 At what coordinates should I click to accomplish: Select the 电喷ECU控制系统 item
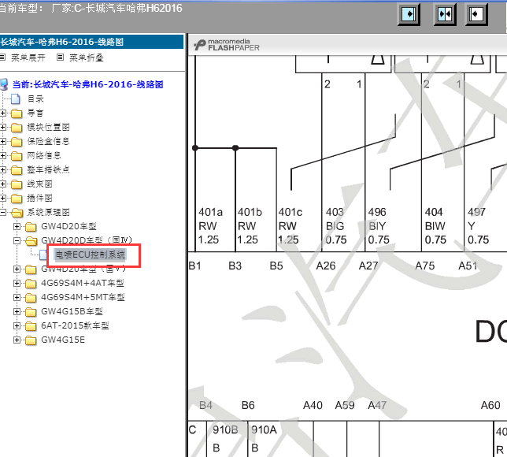click(x=91, y=255)
